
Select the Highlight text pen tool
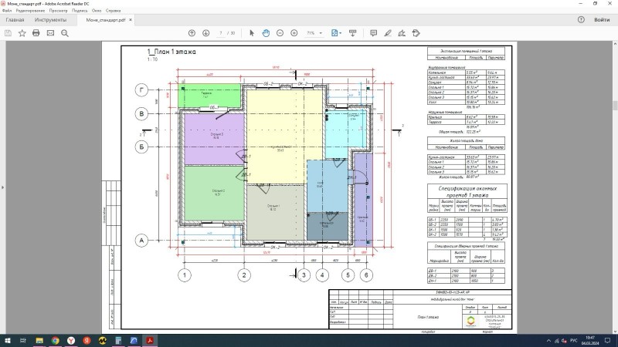pyautogui.click(x=388, y=33)
